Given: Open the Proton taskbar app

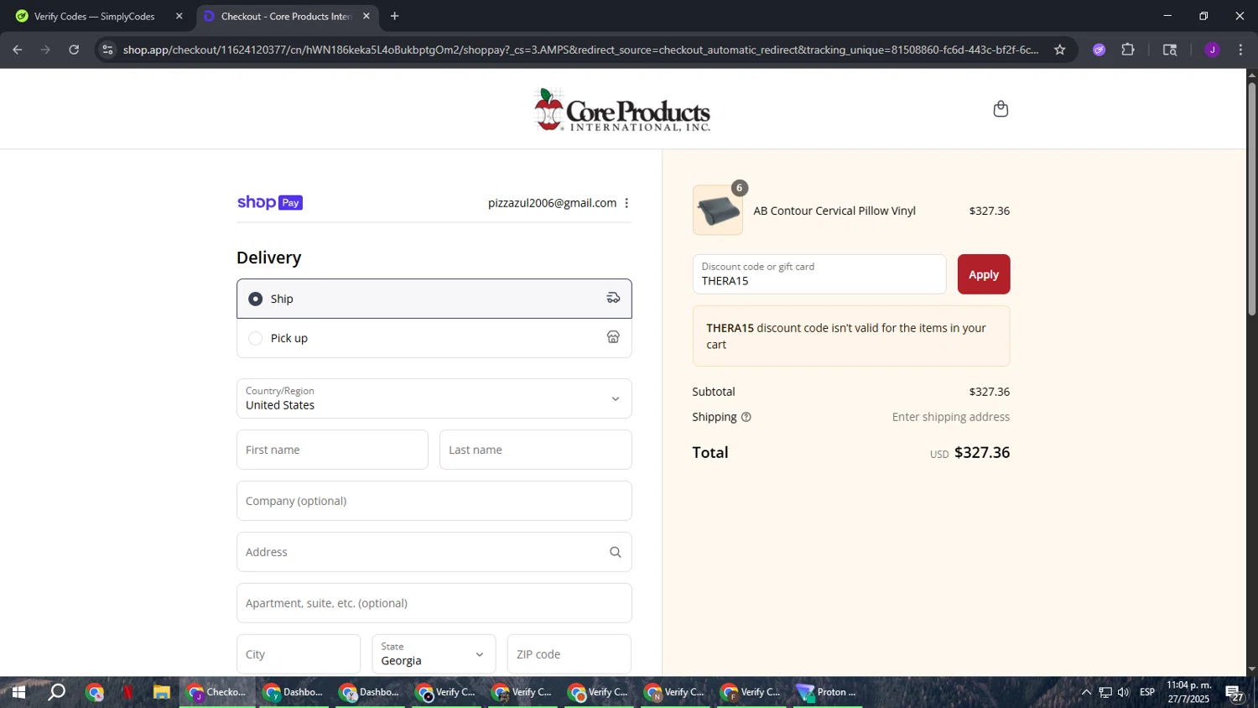Looking at the screenshot, I should (x=828, y=692).
